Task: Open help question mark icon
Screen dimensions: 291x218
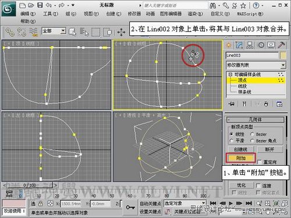Action: (256, 5)
